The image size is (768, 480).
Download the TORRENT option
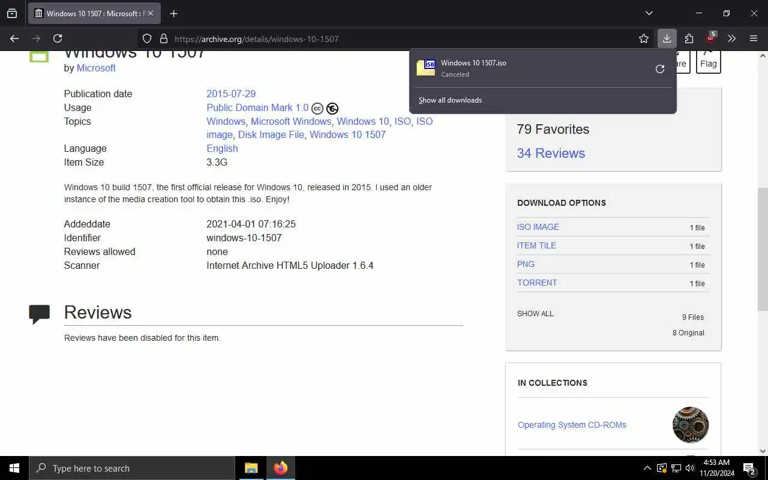click(537, 283)
